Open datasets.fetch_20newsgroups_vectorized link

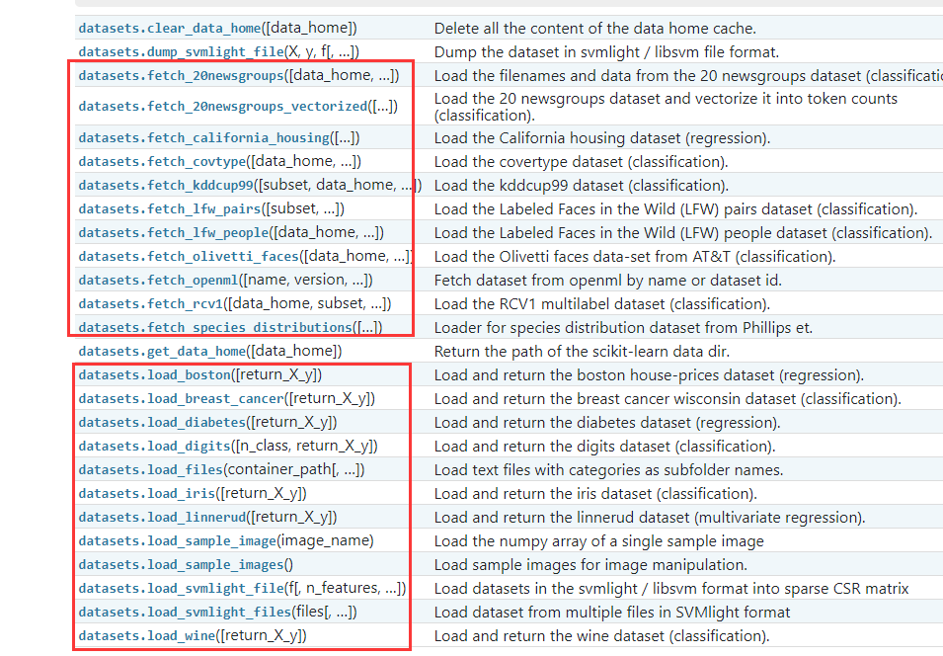click(223, 107)
